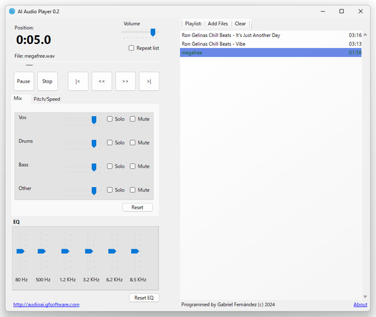
Task: Close the AI Audio Player window
Action: pyautogui.click(x=360, y=11)
